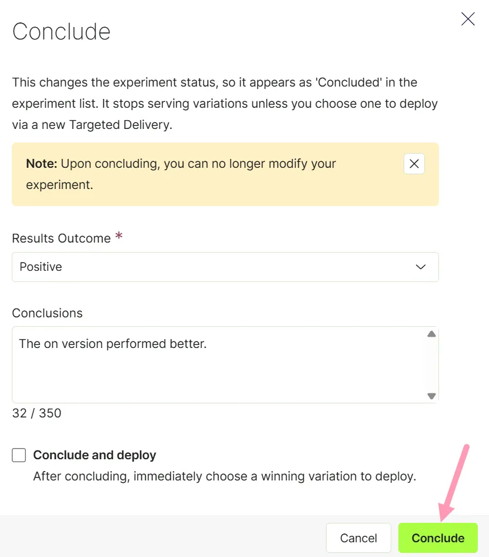Cancel concluding the experiment
Image resolution: width=489 pixels, height=557 pixels.
click(x=358, y=538)
